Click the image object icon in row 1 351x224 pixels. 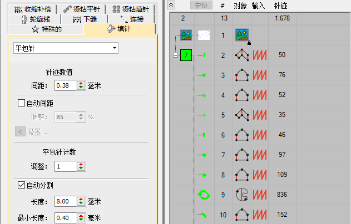click(x=243, y=35)
